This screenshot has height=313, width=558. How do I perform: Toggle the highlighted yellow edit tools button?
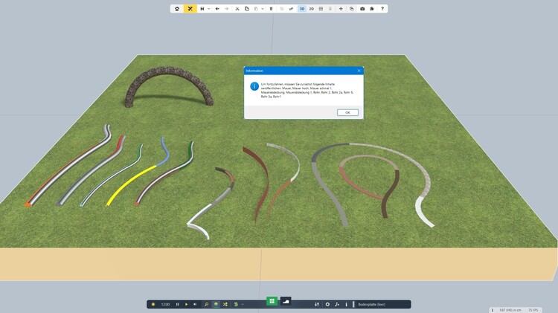click(x=190, y=8)
